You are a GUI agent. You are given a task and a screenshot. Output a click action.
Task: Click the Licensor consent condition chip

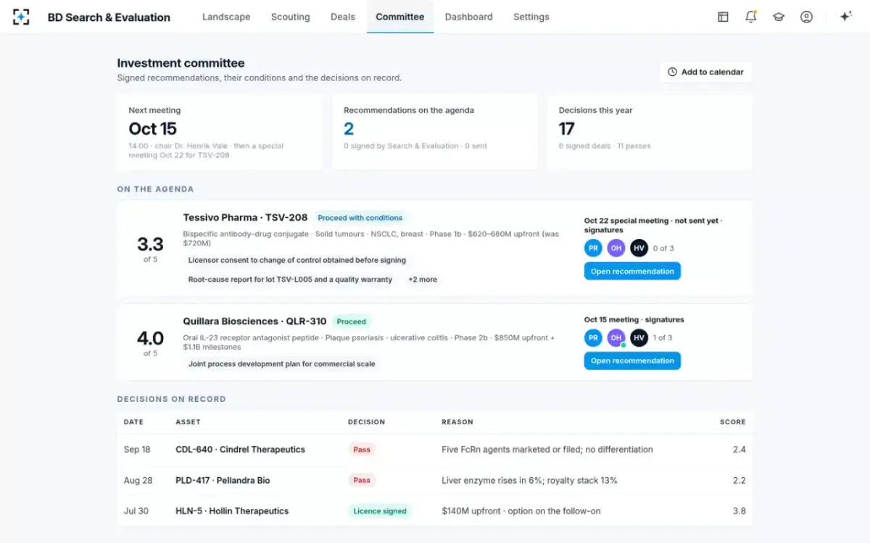point(297,260)
